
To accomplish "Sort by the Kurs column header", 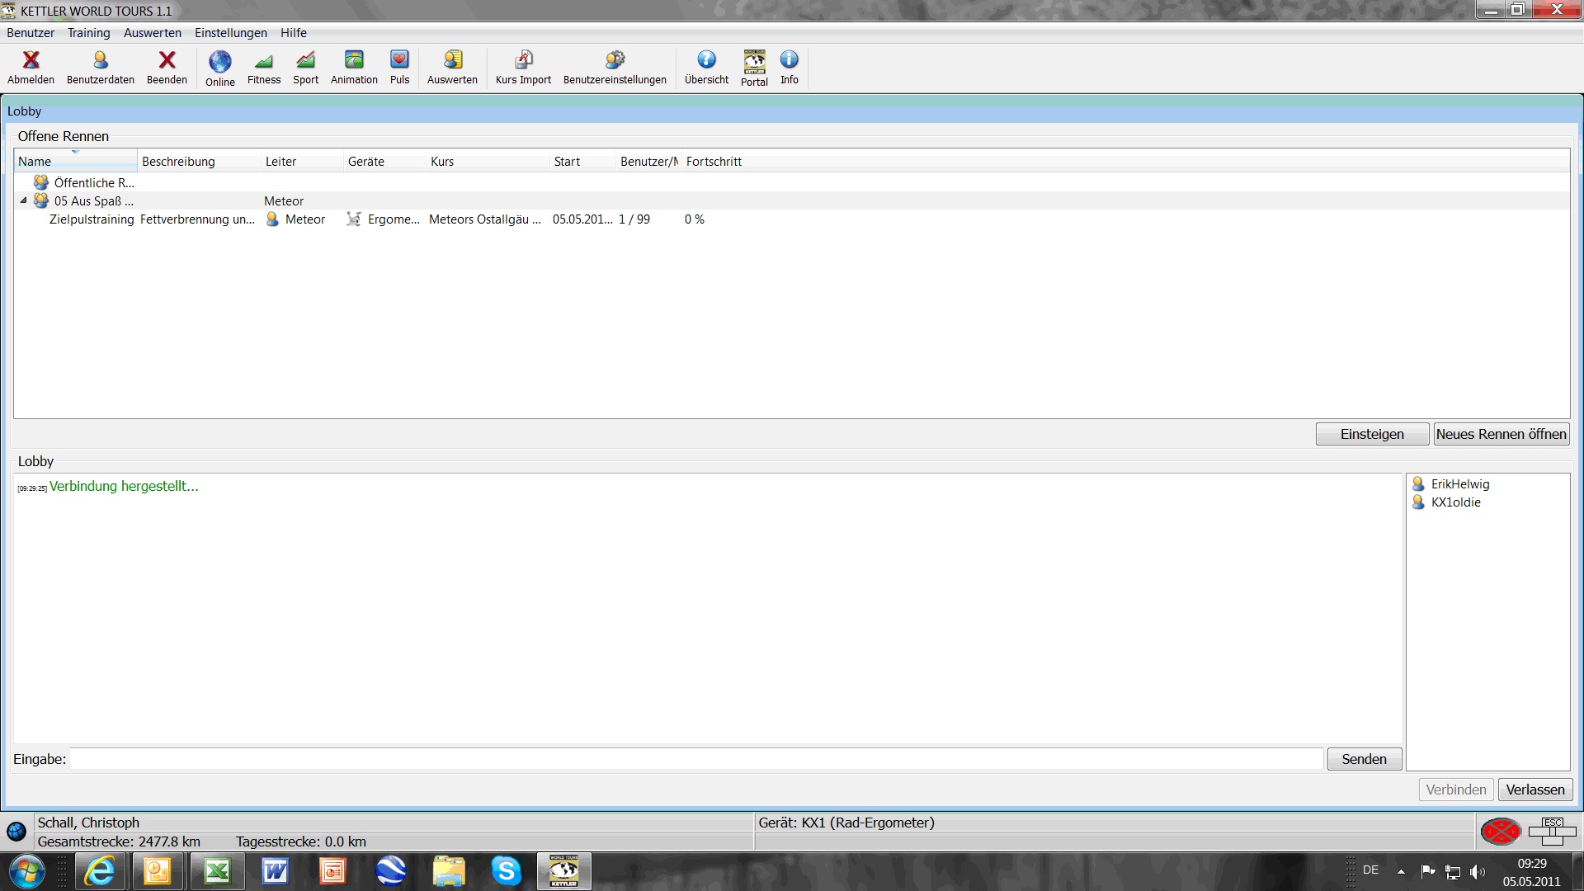I will click(x=488, y=162).
